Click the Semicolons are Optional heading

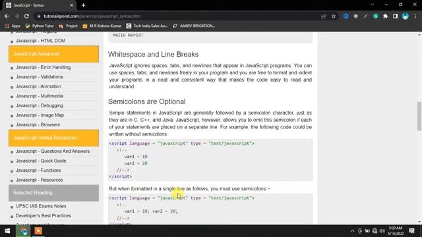[146, 101]
